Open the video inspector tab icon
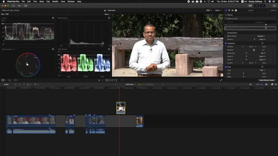 pyautogui.click(x=226, y=10)
